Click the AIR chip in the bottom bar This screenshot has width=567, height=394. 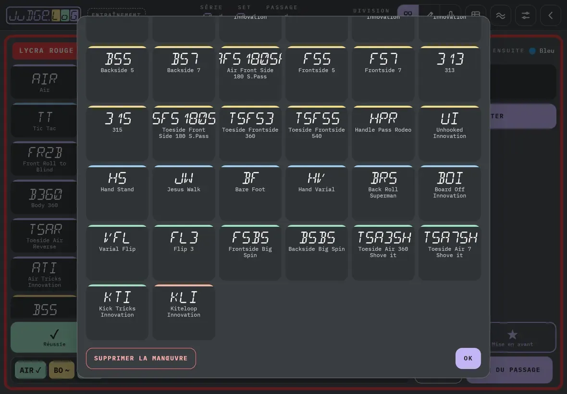30,370
